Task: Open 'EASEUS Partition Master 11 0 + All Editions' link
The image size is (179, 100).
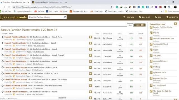Action: tap(34, 86)
